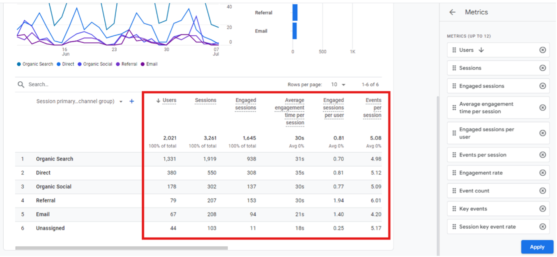
Task: Remove the Sessions metric
Action: point(543,68)
